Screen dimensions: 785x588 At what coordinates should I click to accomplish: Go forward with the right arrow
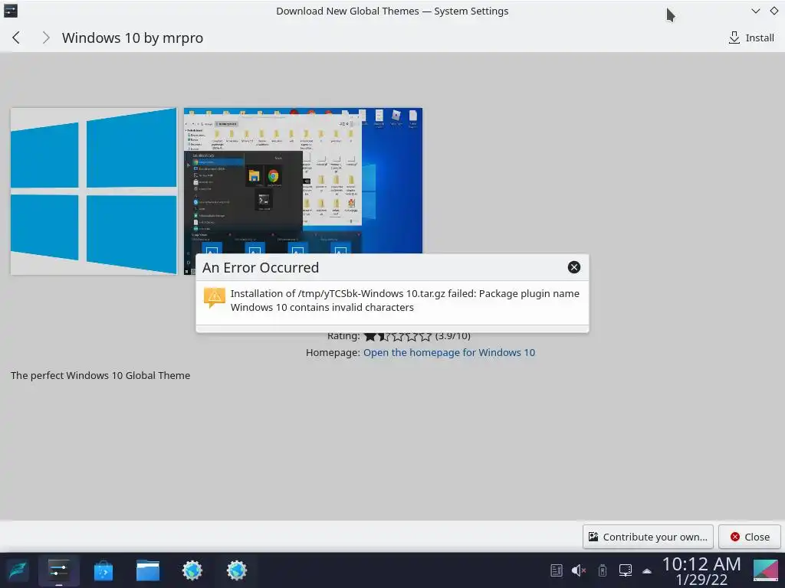45,38
